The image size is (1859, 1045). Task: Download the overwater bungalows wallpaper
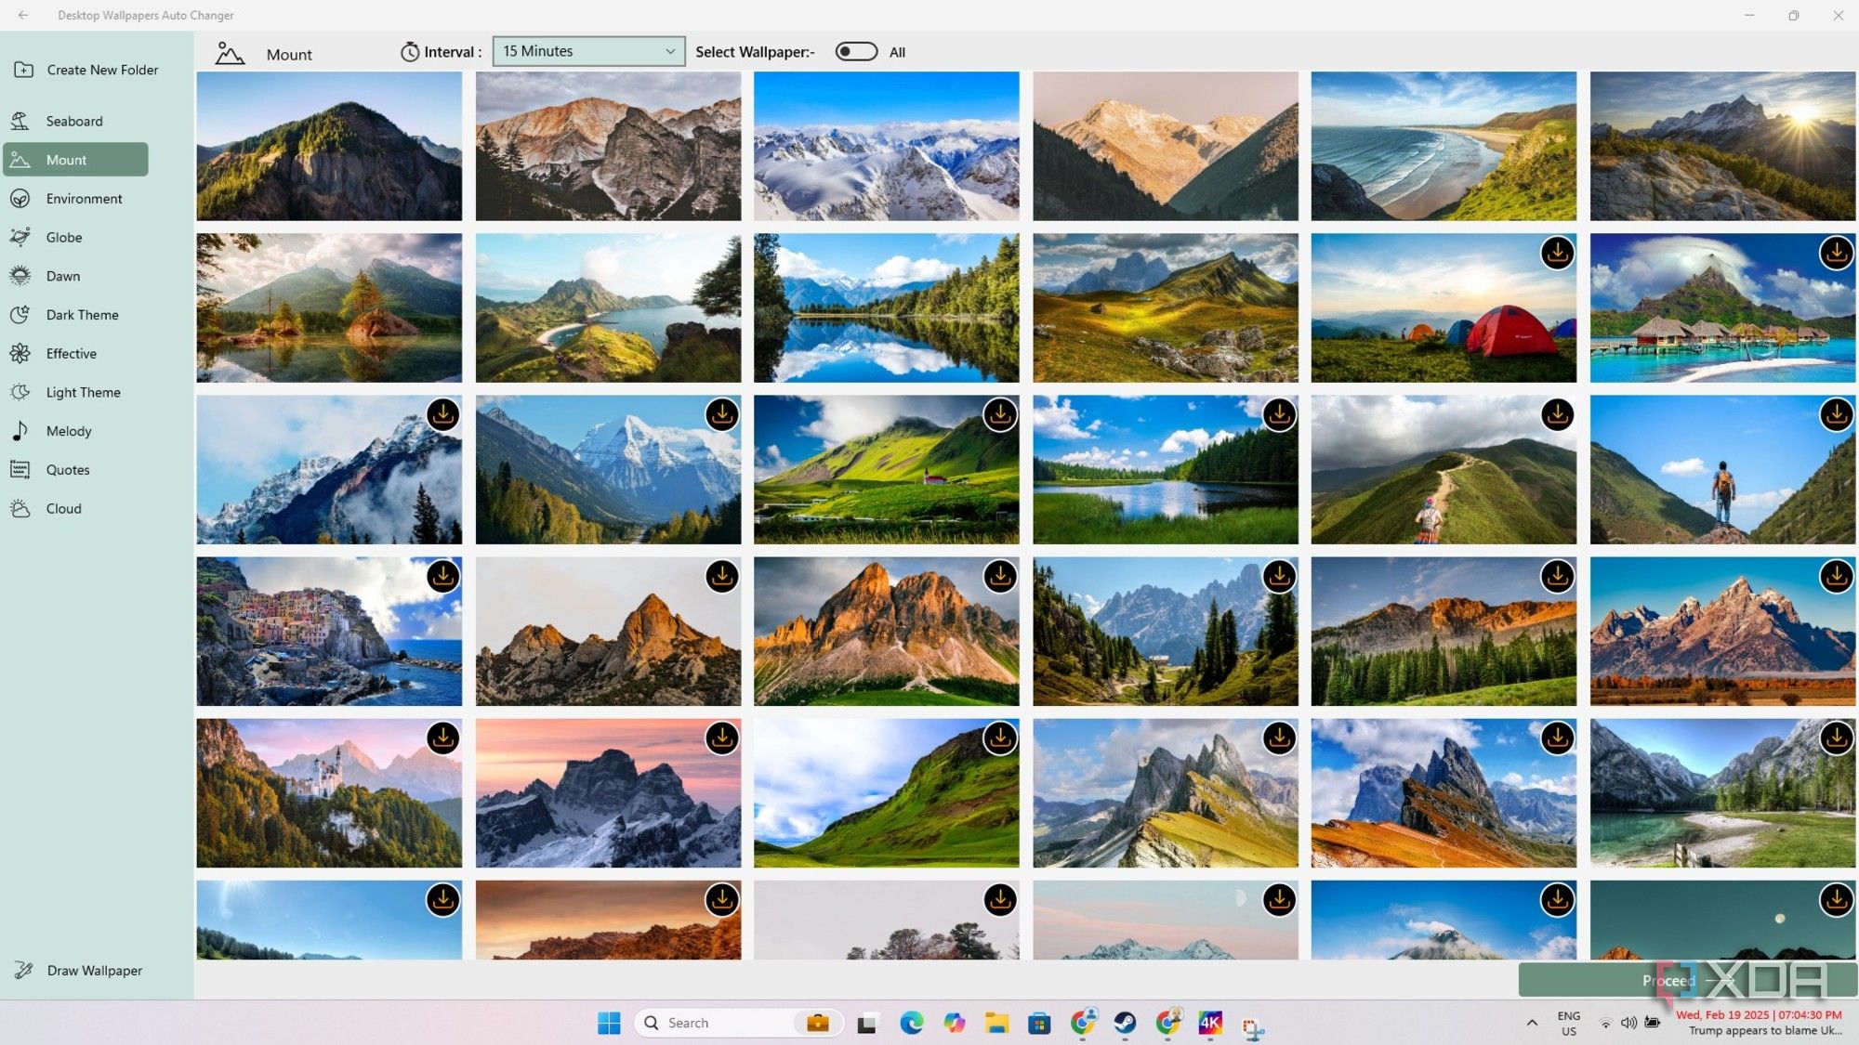pyautogui.click(x=1836, y=253)
